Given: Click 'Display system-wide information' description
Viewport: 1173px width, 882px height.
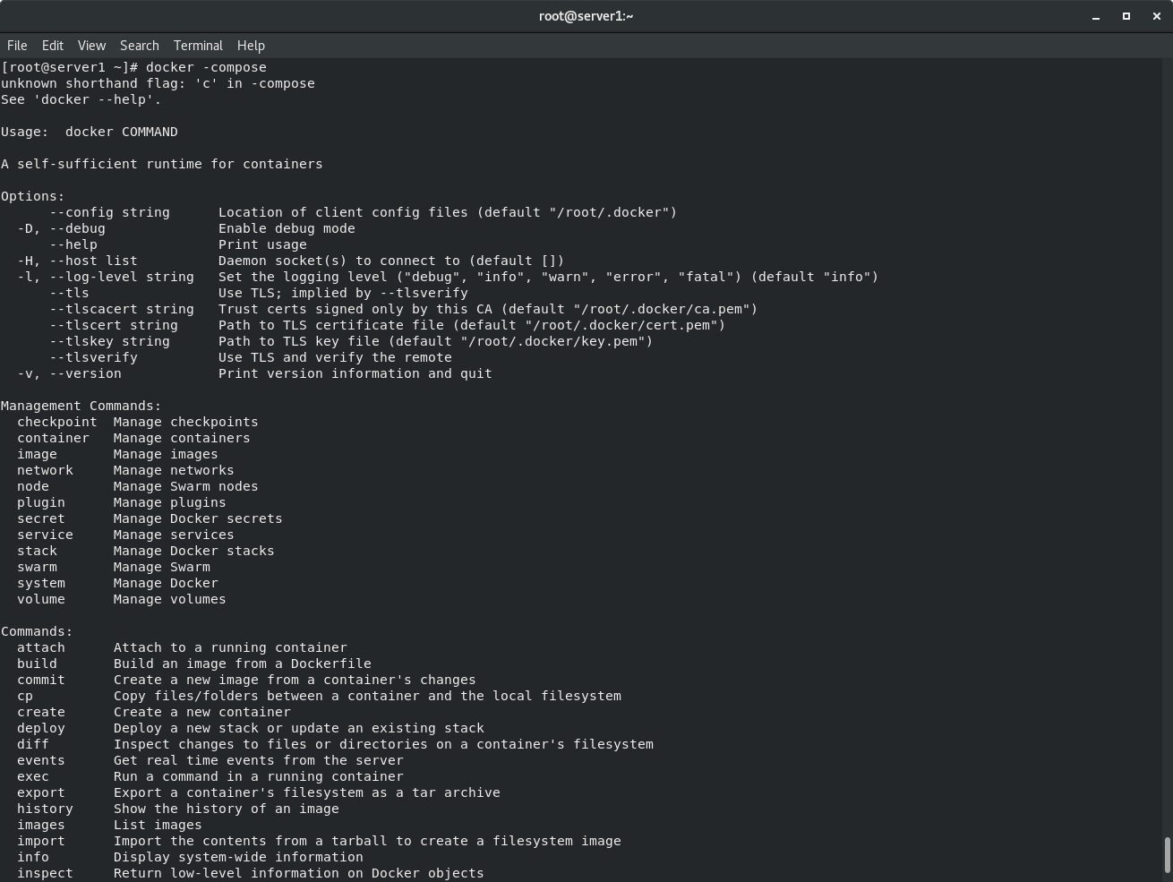Looking at the screenshot, I should click(x=239, y=857).
